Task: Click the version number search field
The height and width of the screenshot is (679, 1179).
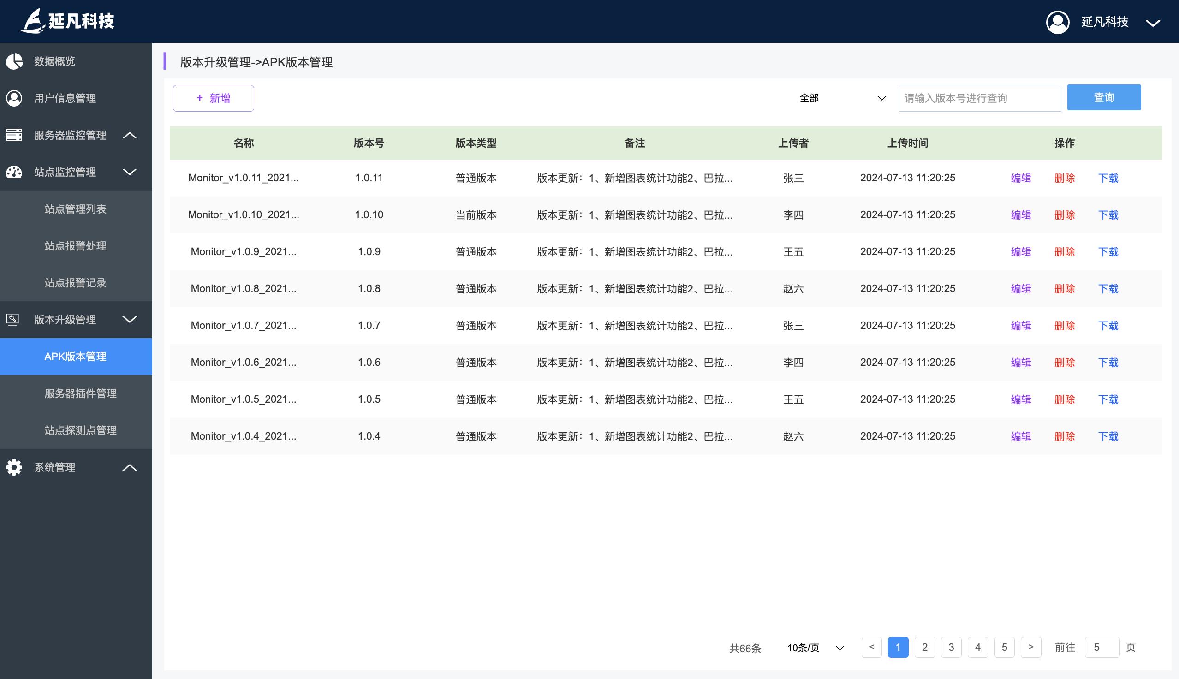Action: click(x=980, y=98)
